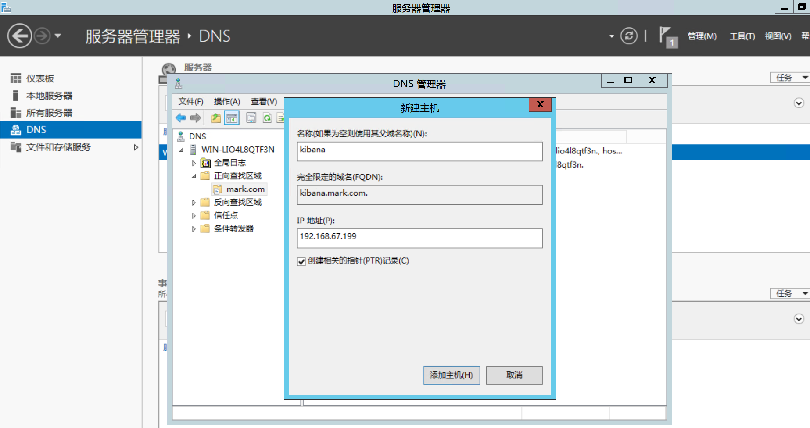810x428 pixels.
Task: Select DNS in the Server Manager sidebar
Action: [x=71, y=130]
